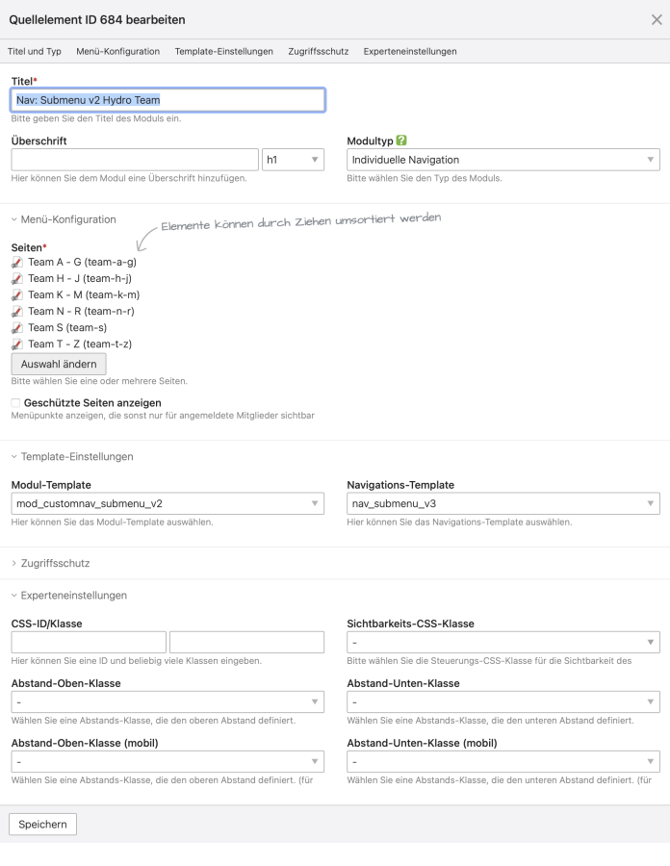Open the Navigations-Template dropdown

(502, 503)
